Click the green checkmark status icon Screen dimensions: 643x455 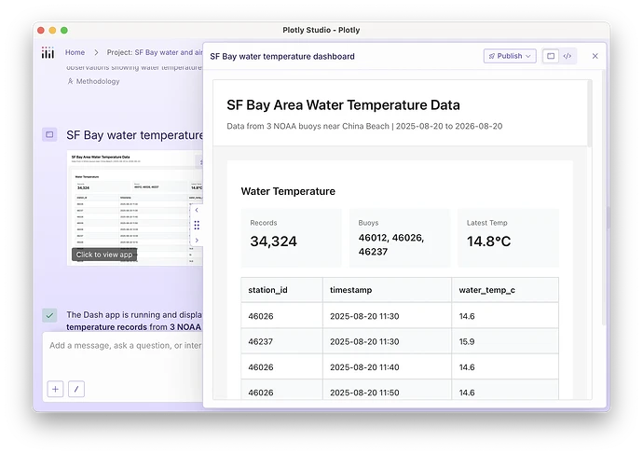(x=49, y=315)
